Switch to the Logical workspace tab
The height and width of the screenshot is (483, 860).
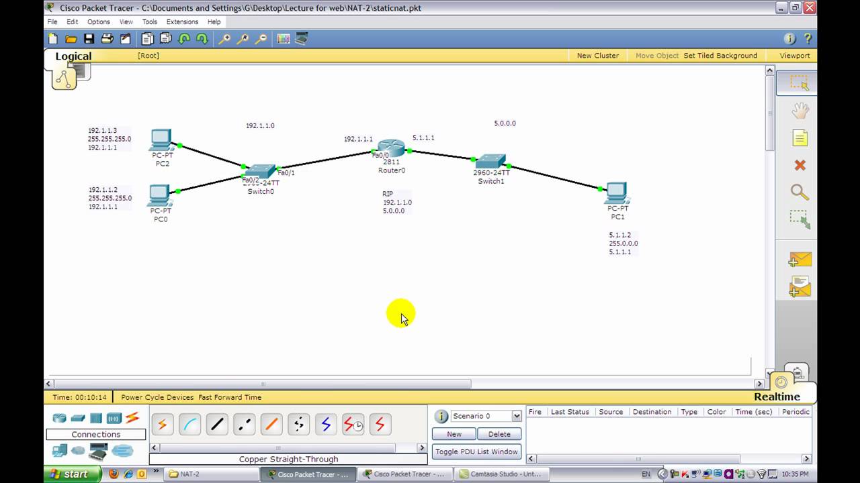[x=73, y=56]
